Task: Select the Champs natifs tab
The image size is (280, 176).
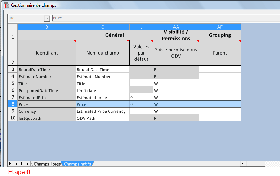Action: tap(77, 164)
